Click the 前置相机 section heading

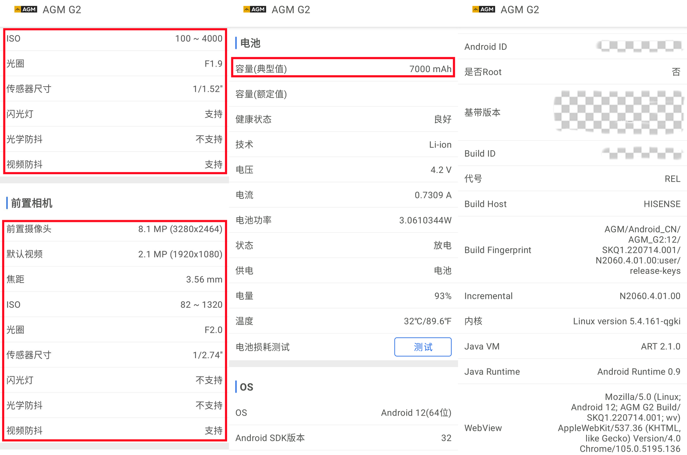(x=31, y=203)
